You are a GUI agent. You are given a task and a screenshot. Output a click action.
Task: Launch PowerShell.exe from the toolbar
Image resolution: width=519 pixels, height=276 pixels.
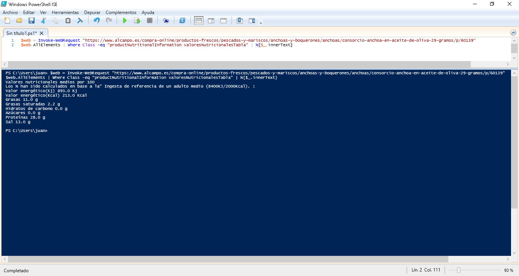[182, 20]
